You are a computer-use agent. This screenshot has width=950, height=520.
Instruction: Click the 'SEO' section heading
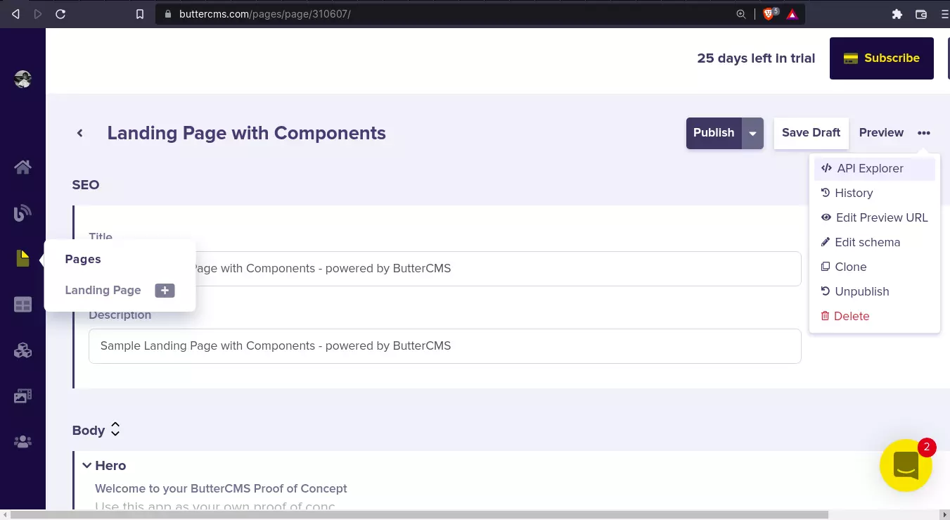click(x=86, y=185)
